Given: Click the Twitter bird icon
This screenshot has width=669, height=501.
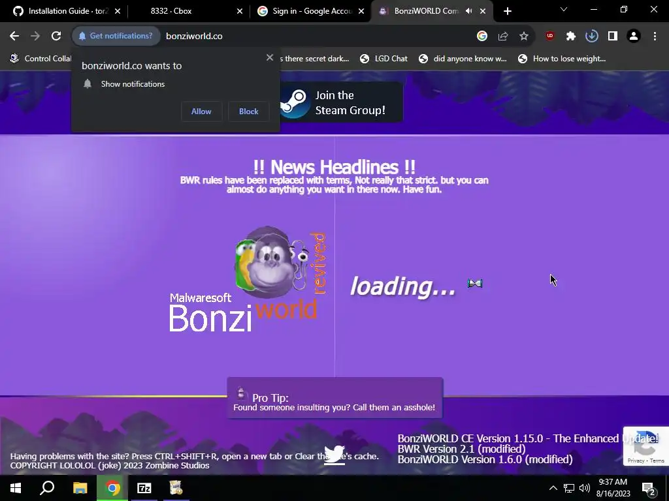Looking at the screenshot, I should [x=334, y=455].
